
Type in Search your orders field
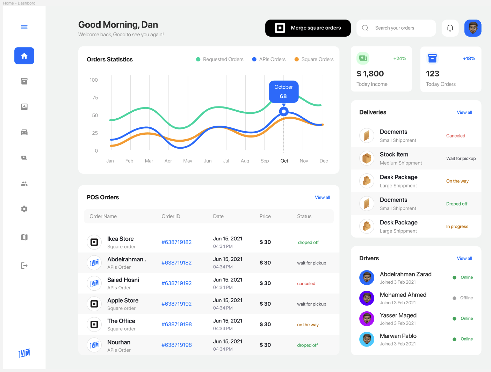coord(402,28)
